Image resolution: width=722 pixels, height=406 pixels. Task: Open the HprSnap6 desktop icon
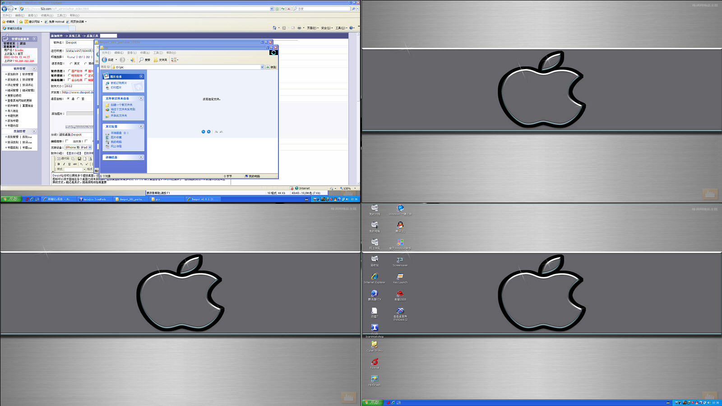click(375, 381)
